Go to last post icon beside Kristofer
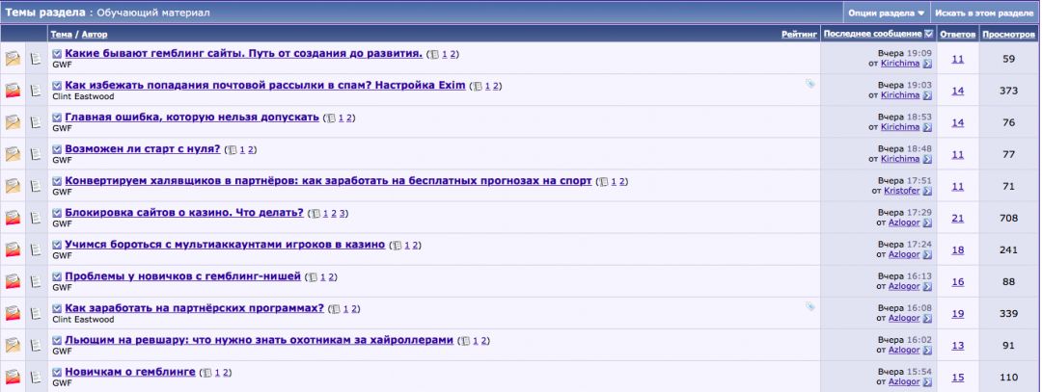 [x=927, y=191]
